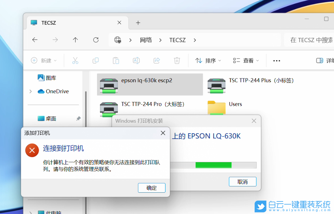Select the Copy icon in the toolbar
The height and width of the screenshot is (214, 334).
pos(95,60)
